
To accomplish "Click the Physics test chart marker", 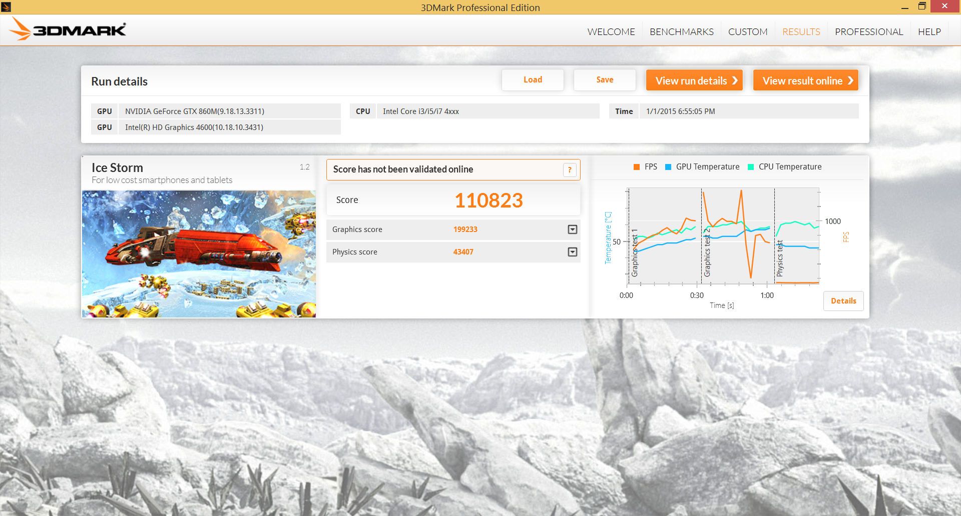I will (x=779, y=258).
